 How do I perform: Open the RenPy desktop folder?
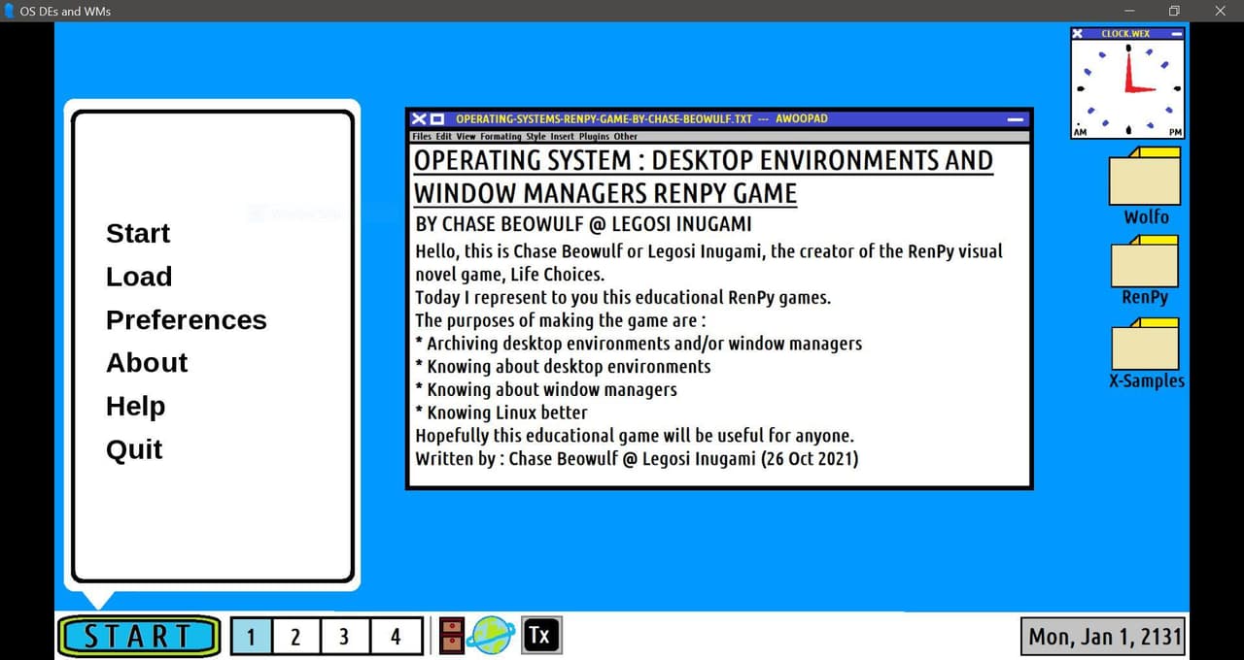pyautogui.click(x=1146, y=269)
